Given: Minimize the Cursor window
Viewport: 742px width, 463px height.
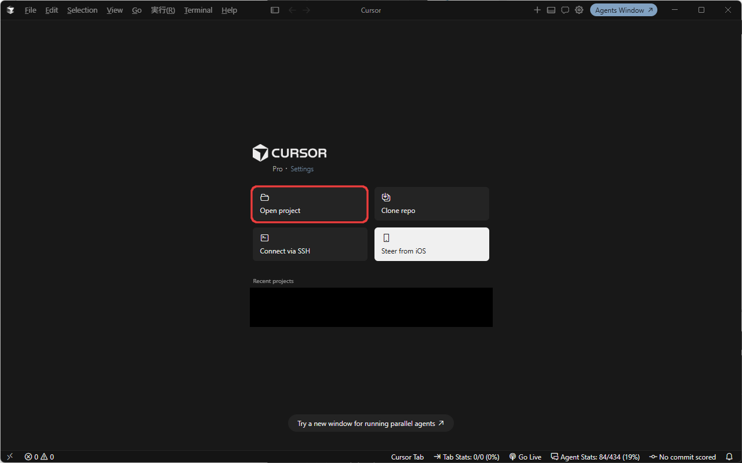Looking at the screenshot, I should click(675, 10).
